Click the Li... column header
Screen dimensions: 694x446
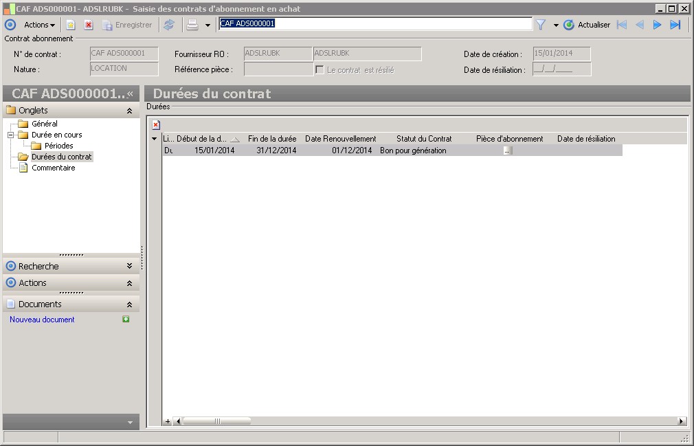coord(168,139)
